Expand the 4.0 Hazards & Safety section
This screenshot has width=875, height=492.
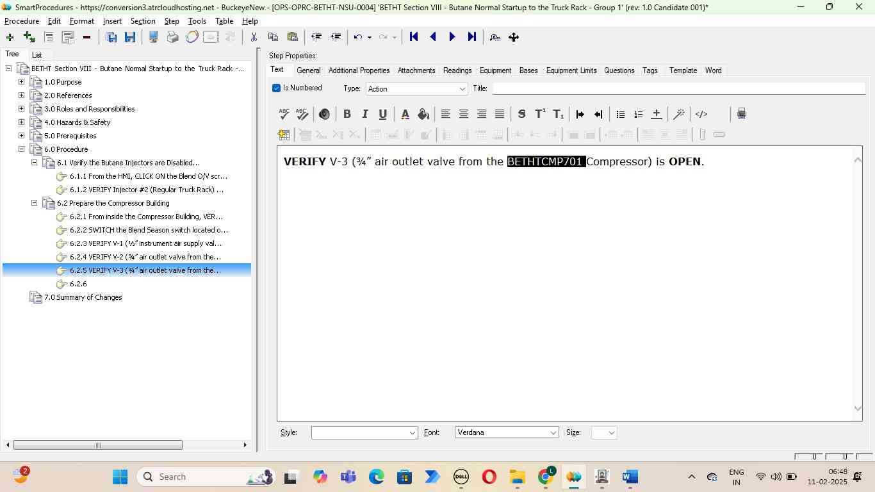pyautogui.click(x=21, y=122)
